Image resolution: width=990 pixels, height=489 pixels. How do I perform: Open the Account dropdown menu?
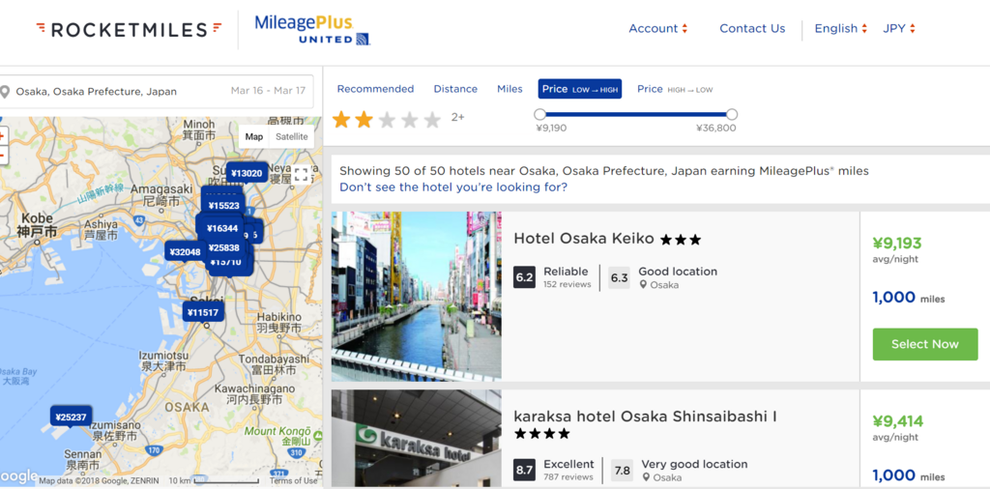657,28
